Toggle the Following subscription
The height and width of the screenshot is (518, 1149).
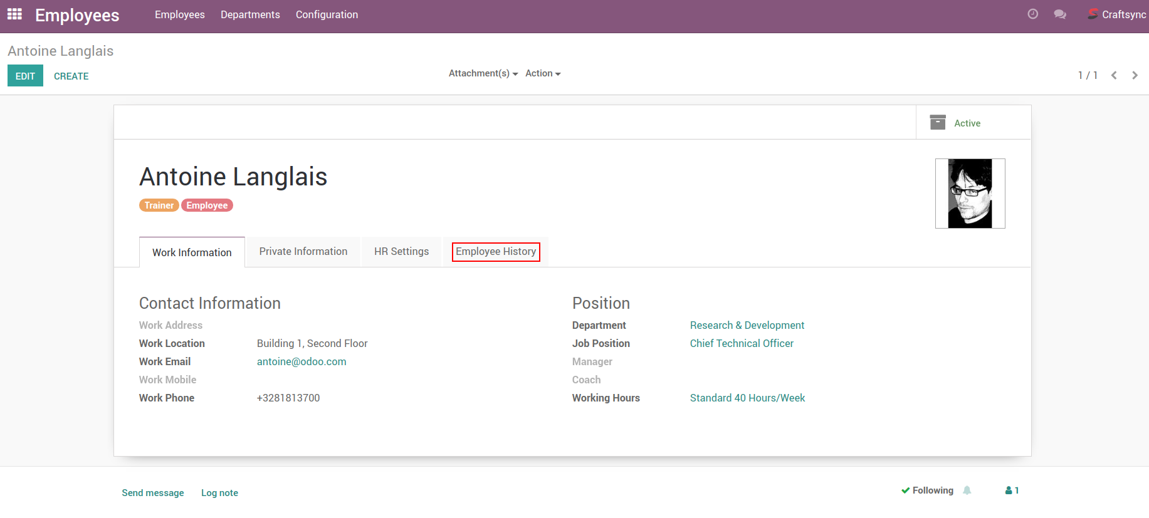pos(927,490)
